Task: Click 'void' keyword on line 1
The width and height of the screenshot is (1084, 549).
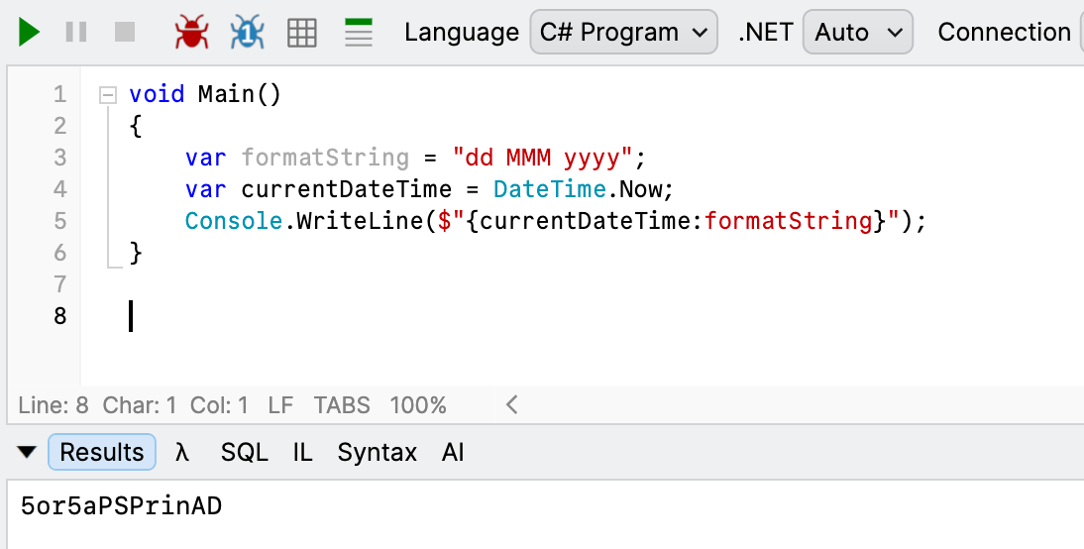Action: pos(157,94)
